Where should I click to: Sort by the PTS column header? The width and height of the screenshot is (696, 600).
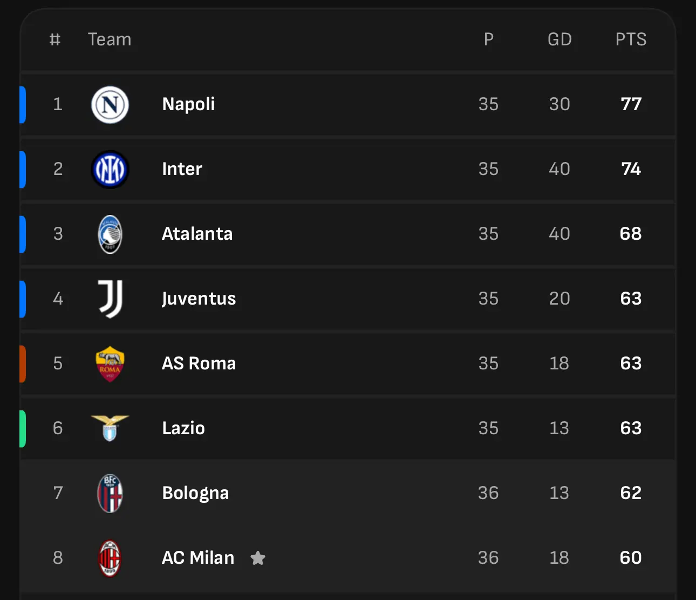[x=631, y=39]
